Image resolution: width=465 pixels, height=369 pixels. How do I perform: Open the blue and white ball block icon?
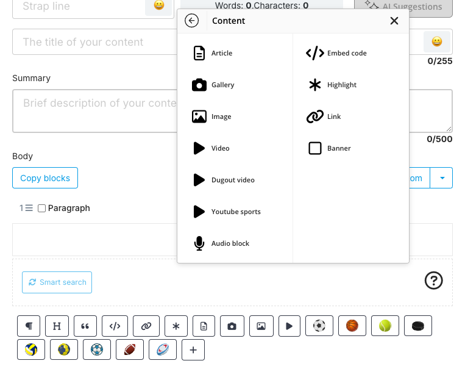[x=97, y=349]
